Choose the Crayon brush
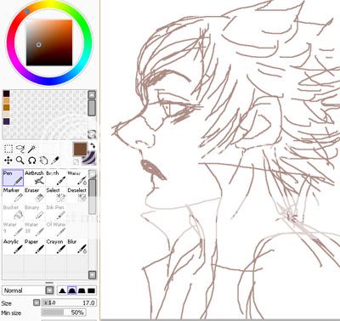This screenshot has height=321, width=340. pos(55,246)
